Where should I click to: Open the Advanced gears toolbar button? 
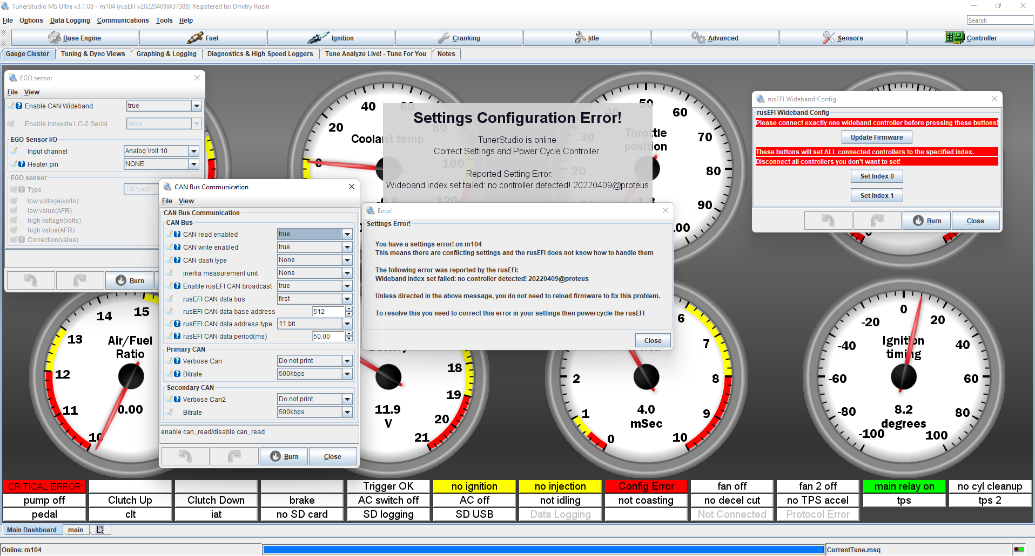715,38
